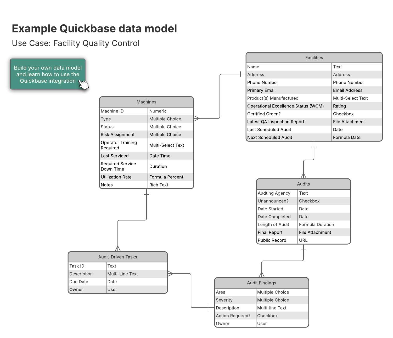
Task: Select the Audit Findings table header
Action: coord(261,283)
